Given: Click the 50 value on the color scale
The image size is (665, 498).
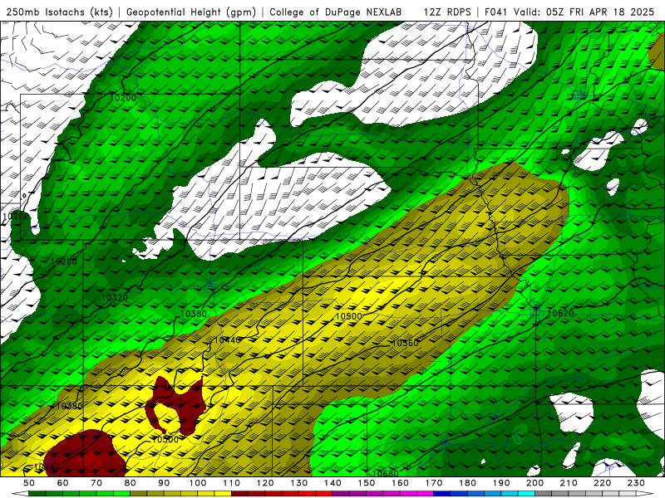Looking at the screenshot, I should (29, 483).
